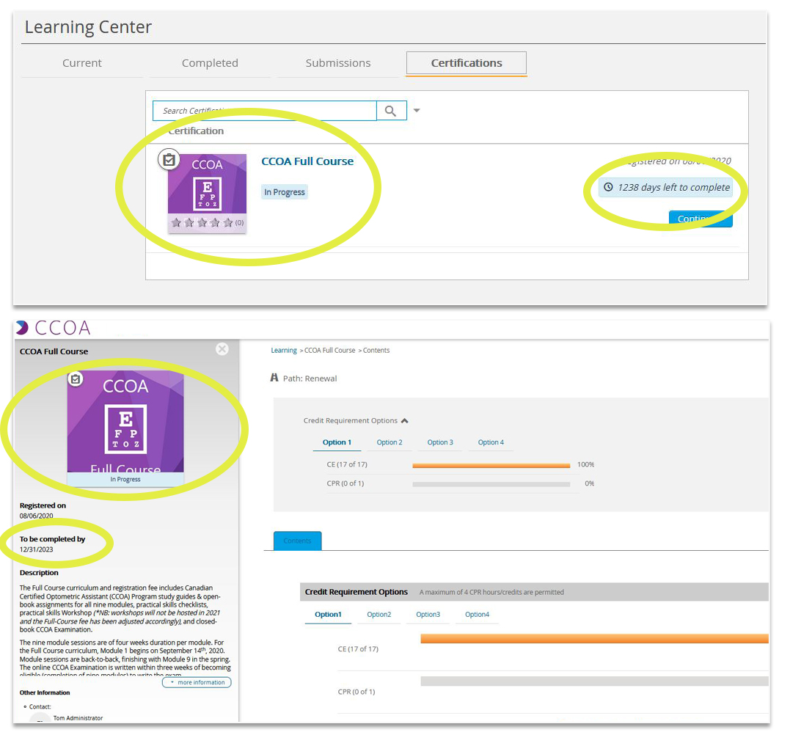Screen dimensions: 790x746
Task: Open the search filter dropdown arrow
Action: click(x=417, y=110)
